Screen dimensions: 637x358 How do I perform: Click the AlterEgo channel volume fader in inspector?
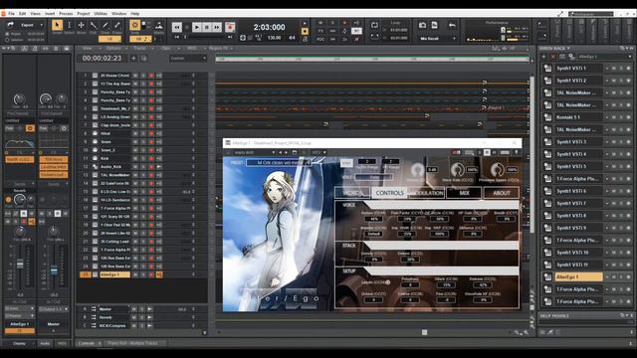tap(20, 265)
